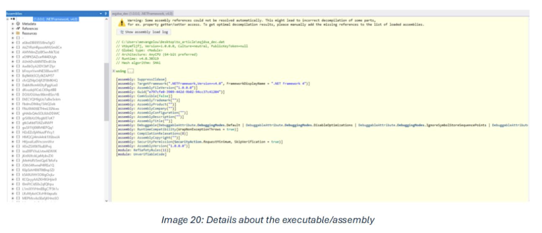The height and width of the screenshot is (233, 542).
Task: Click the References node icon
Action: coord(18,29)
